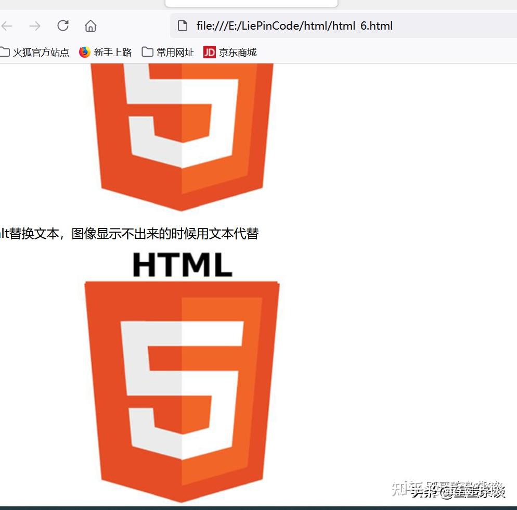Screen dimensions: 517x510
Task: Click the page document icon in address bar
Action: [183, 25]
